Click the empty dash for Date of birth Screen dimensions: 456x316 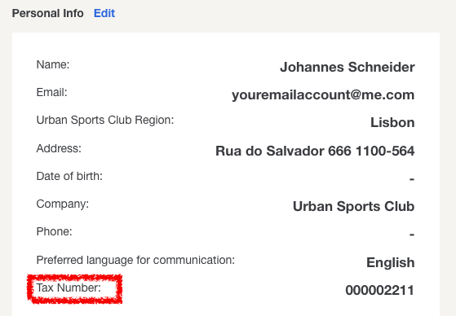pyautogui.click(x=412, y=179)
